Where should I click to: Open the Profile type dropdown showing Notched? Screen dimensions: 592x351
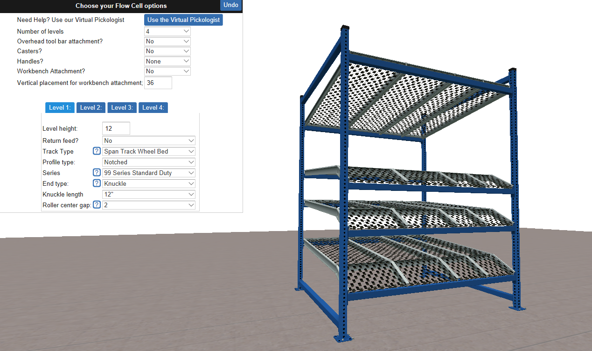coord(148,162)
